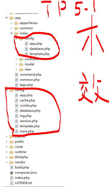Click the route folder icon
The width and height of the screenshot is (109, 187).
tap(12, 147)
